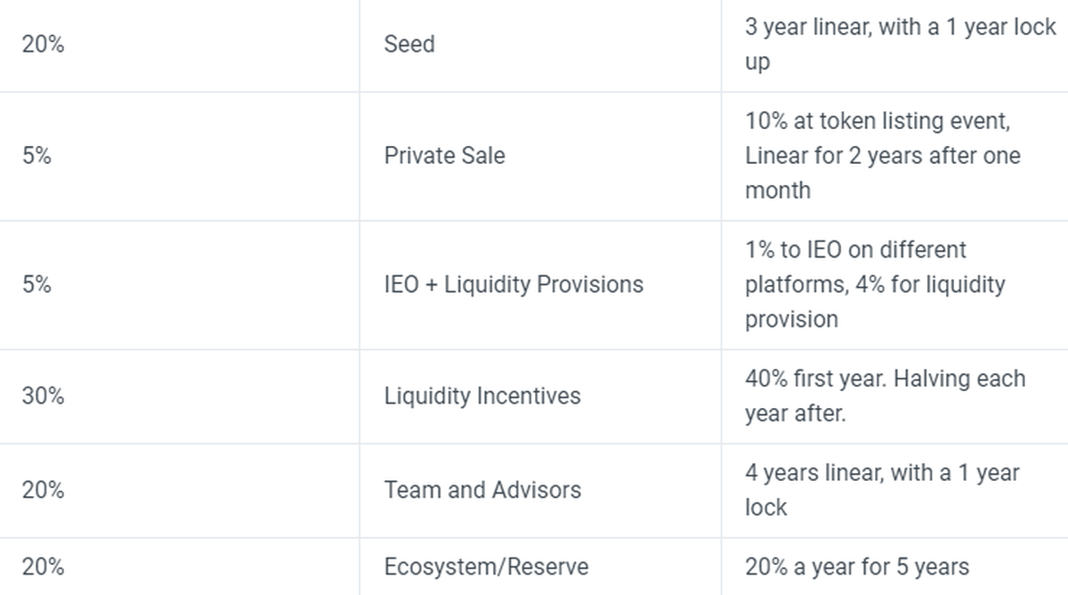Viewport: 1068px width, 595px height.
Task: Select the Ecosystem/Reserve category cell
Action: 486,566
